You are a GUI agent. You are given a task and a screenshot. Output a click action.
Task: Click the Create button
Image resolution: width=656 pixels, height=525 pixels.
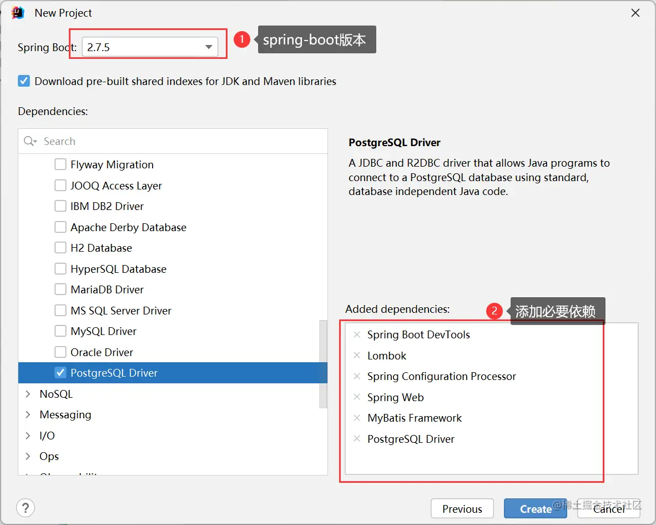coord(536,509)
